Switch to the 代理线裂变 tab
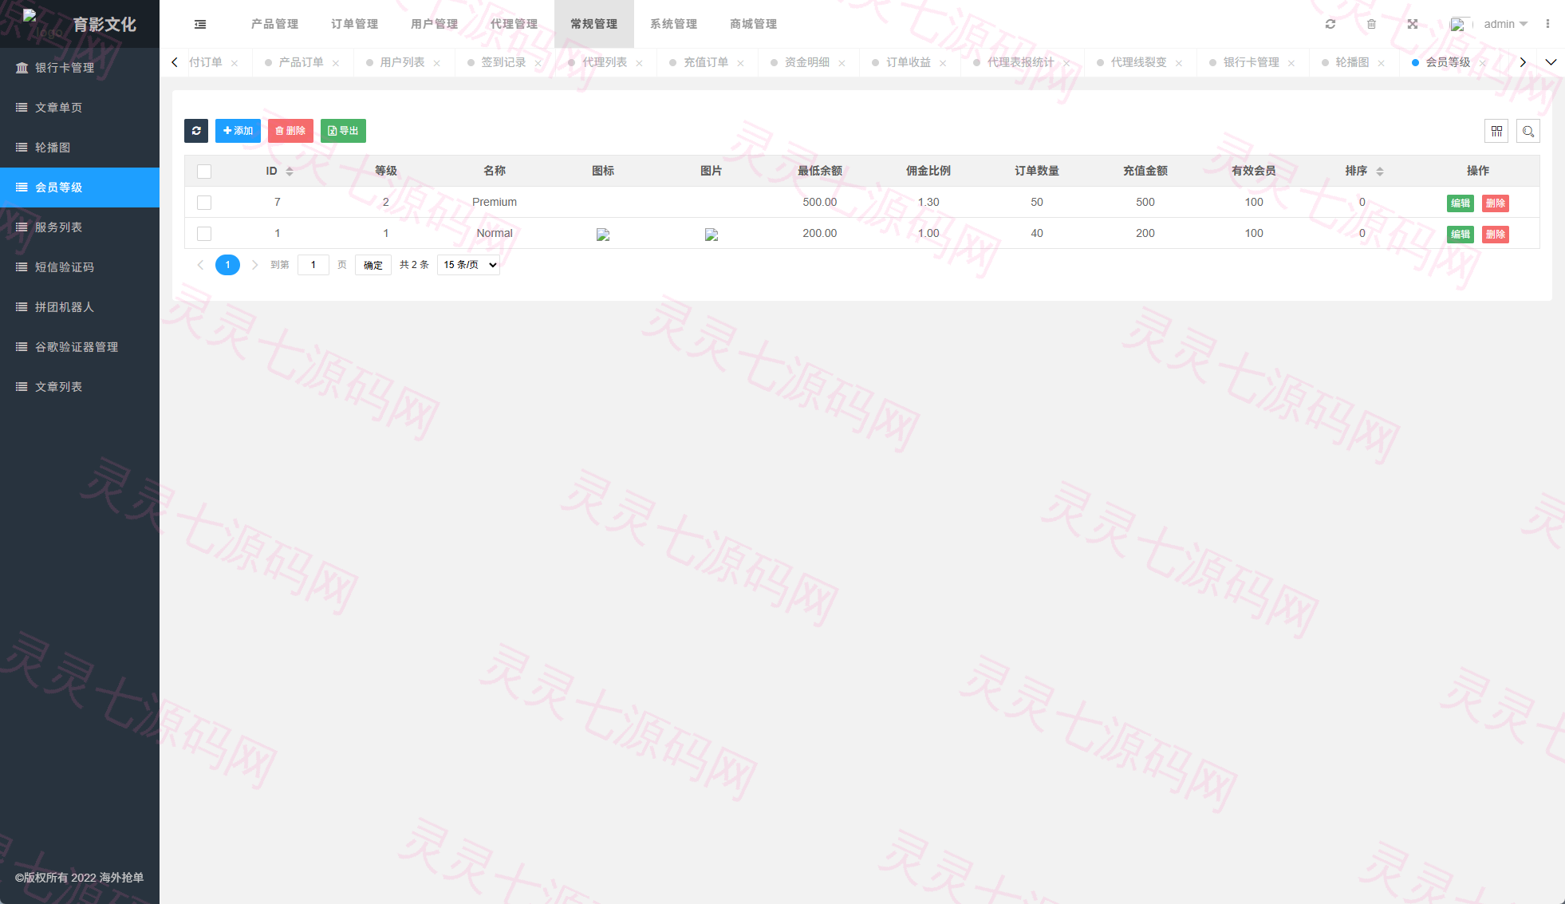The height and width of the screenshot is (904, 1565). click(1138, 62)
